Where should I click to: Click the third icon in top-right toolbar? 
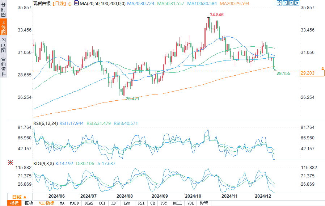tap(290, 3)
